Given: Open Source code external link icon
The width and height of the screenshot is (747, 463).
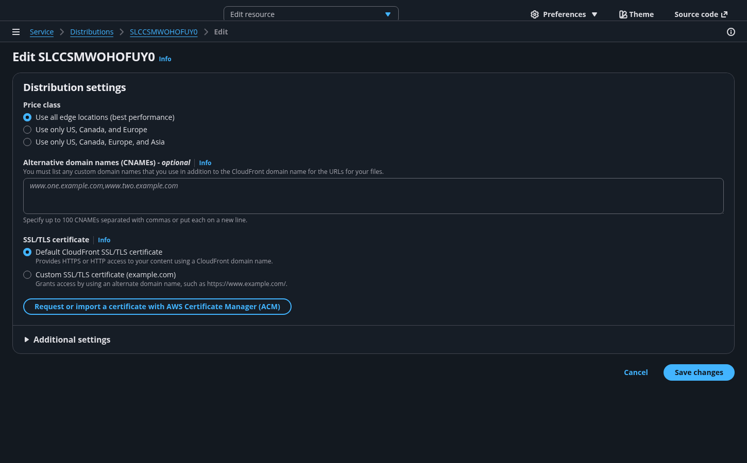Looking at the screenshot, I should tap(724, 14).
